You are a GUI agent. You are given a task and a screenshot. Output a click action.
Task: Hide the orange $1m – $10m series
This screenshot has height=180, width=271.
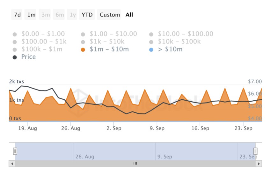tap(105, 50)
